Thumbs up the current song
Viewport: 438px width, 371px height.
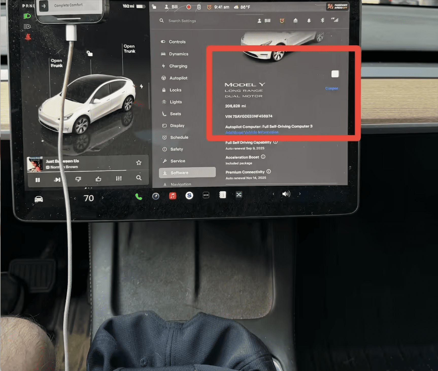(x=98, y=179)
